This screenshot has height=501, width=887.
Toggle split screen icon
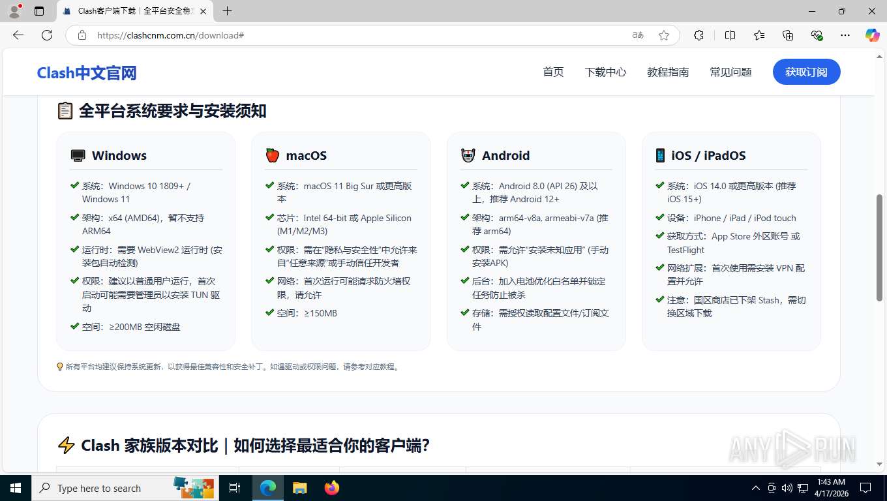pyautogui.click(x=730, y=35)
